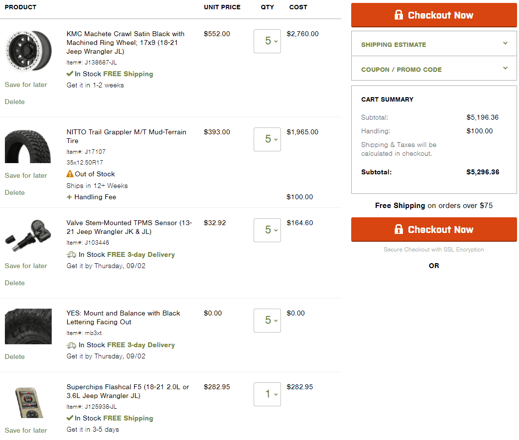The width and height of the screenshot is (519, 440).
Task: Save the KMC Machete wheel for later
Action: pyautogui.click(x=26, y=85)
